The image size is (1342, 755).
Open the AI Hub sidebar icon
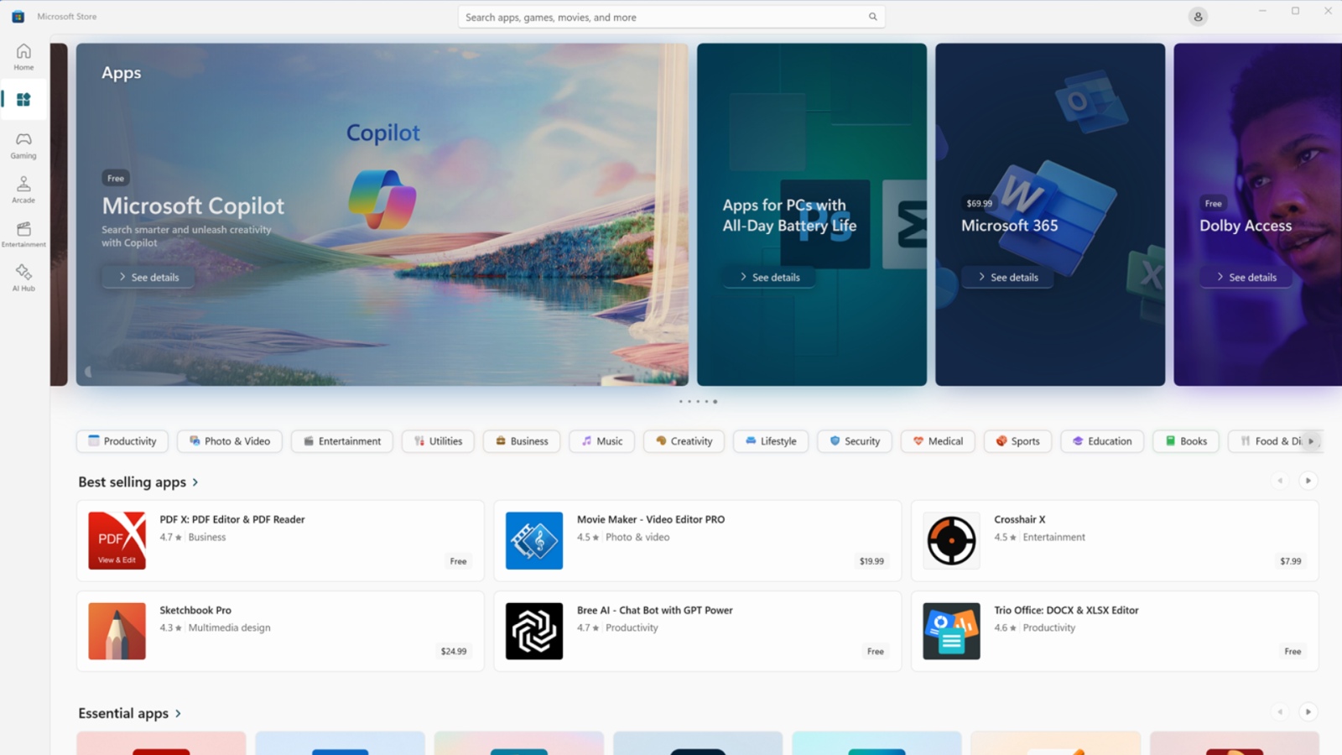(23, 278)
